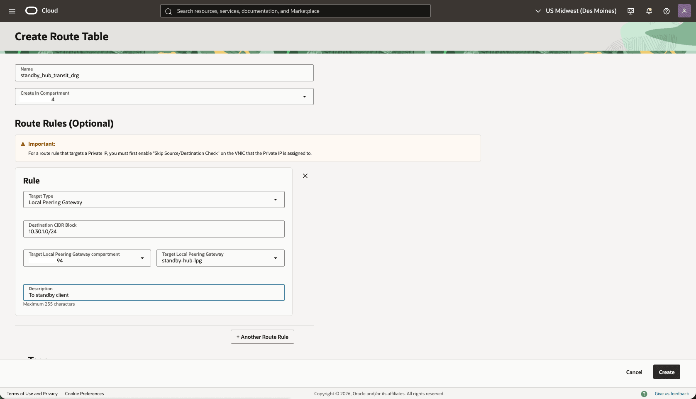Click the Another Route Rule button
Viewport: 696px width, 399px height.
coord(262,337)
